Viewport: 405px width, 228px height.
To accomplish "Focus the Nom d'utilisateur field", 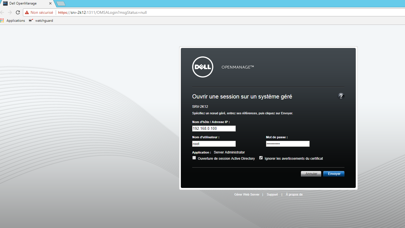I will [214, 144].
